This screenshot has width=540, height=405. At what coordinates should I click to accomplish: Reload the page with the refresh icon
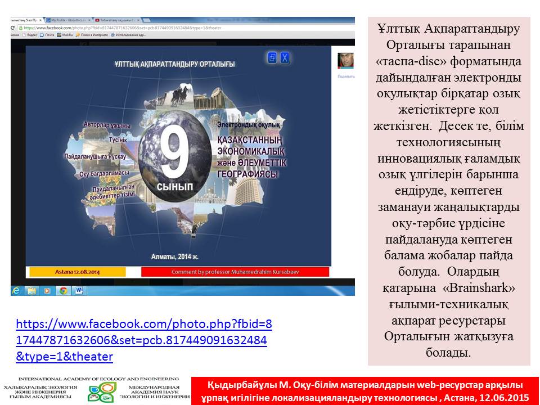13,28
